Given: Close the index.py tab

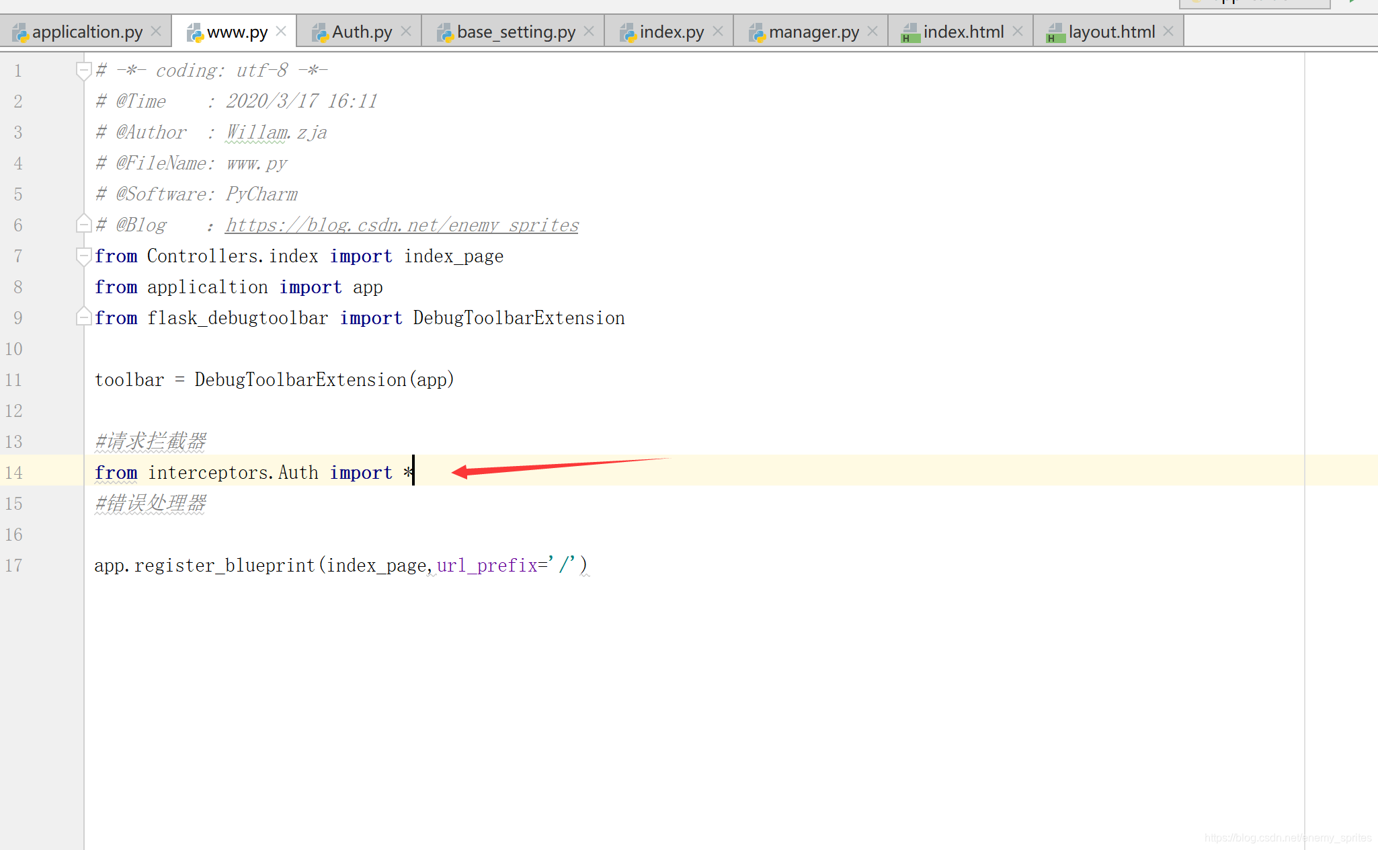Looking at the screenshot, I should pyautogui.click(x=718, y=32).
